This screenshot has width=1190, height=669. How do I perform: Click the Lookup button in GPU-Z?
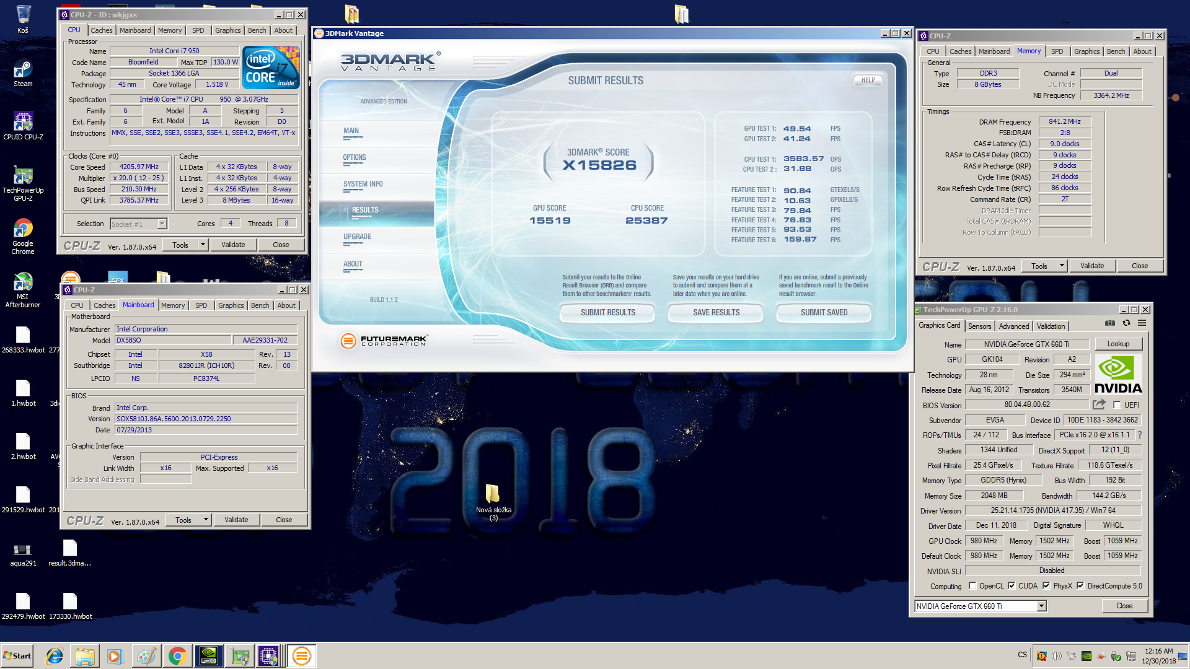(x=1118, y=344)
